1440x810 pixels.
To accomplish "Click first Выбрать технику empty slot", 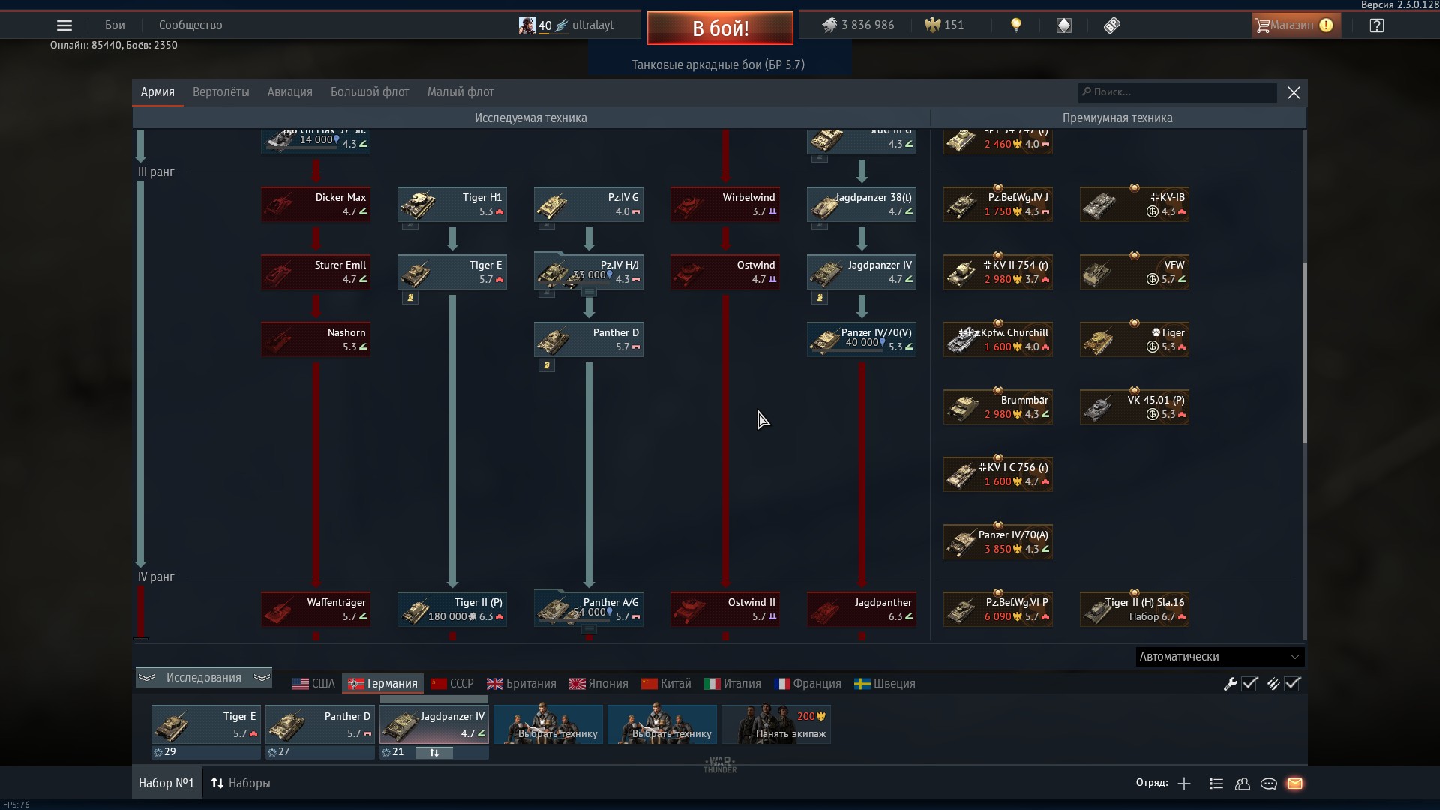I will 548,724.
